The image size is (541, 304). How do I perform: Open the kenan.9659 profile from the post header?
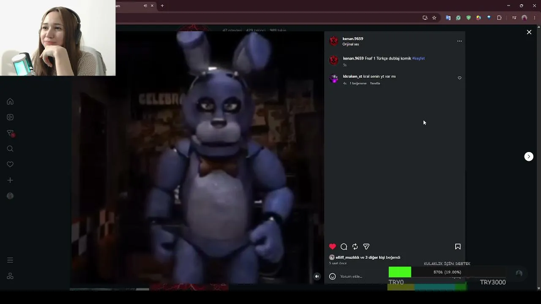tap(353, 39)
